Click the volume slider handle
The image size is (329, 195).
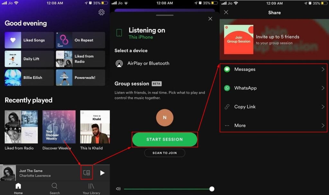click(212, 189)
